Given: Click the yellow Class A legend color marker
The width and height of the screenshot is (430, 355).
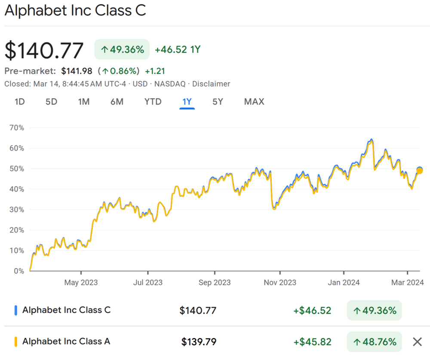Looking at the screenshot, I should point(15,342).
